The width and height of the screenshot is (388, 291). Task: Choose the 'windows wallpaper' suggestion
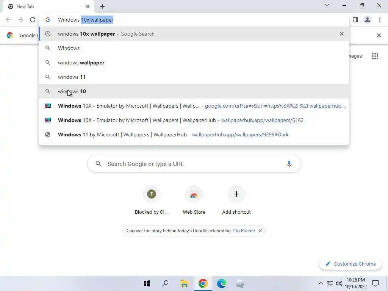click(194, 63)
